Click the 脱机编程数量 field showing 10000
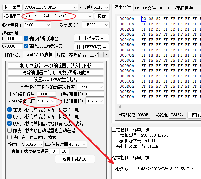Screen dimensions: 201x179 coord(46,94)
